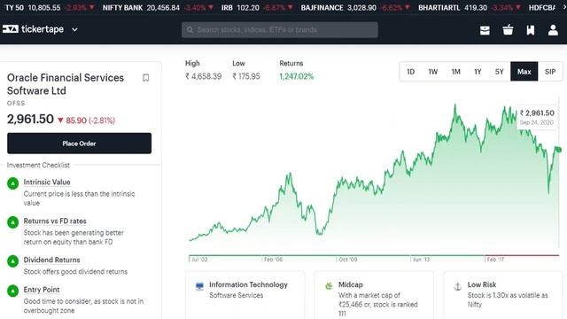This screenshot has height=319, width=567.
Task: Focus the stock search field
Action: (x=280, y=29)
